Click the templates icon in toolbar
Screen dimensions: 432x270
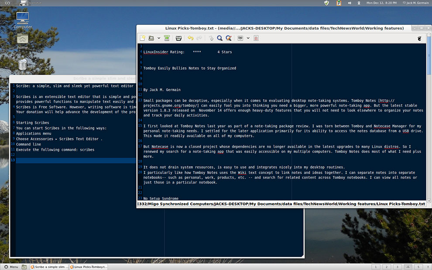click(240, 38)
